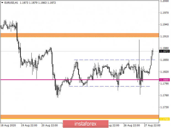Click the 20 Aug 22:00 time label
Screen dimensions: 171x128
coord(50,126)
